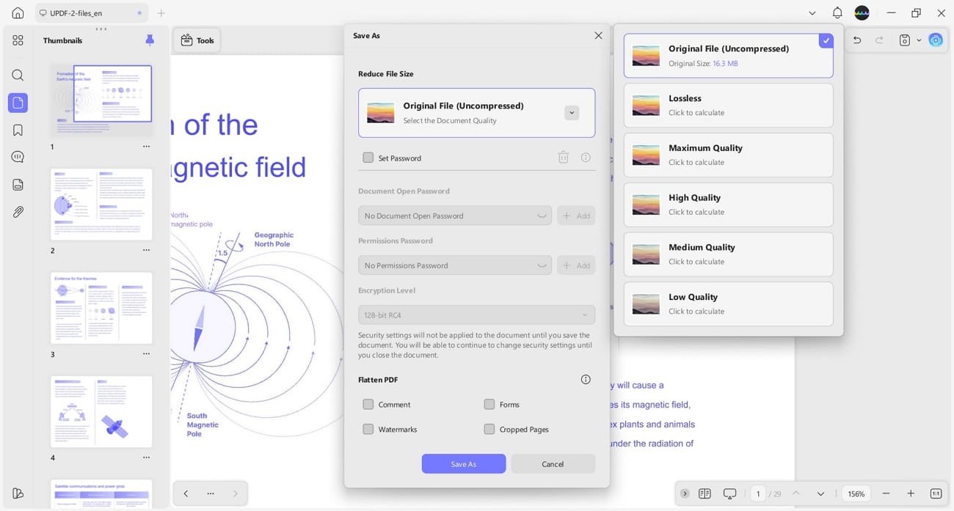The width and height of the screenshot is (954, 511).
Task: Expand the Document Quality dropdown
Action: tap(571, 112)
